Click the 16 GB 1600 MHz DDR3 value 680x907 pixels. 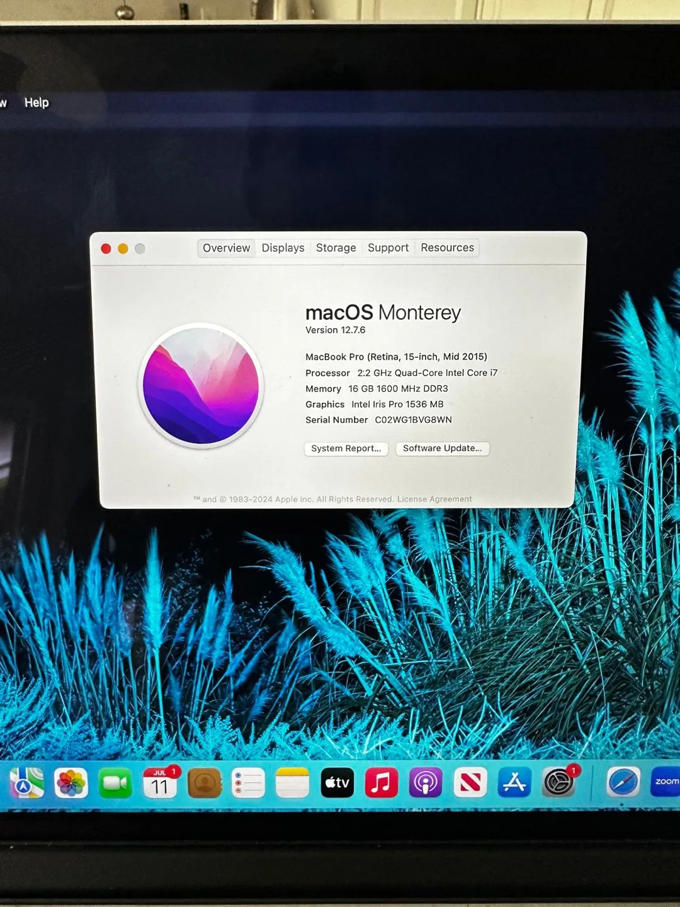click(x=399, y=389)
